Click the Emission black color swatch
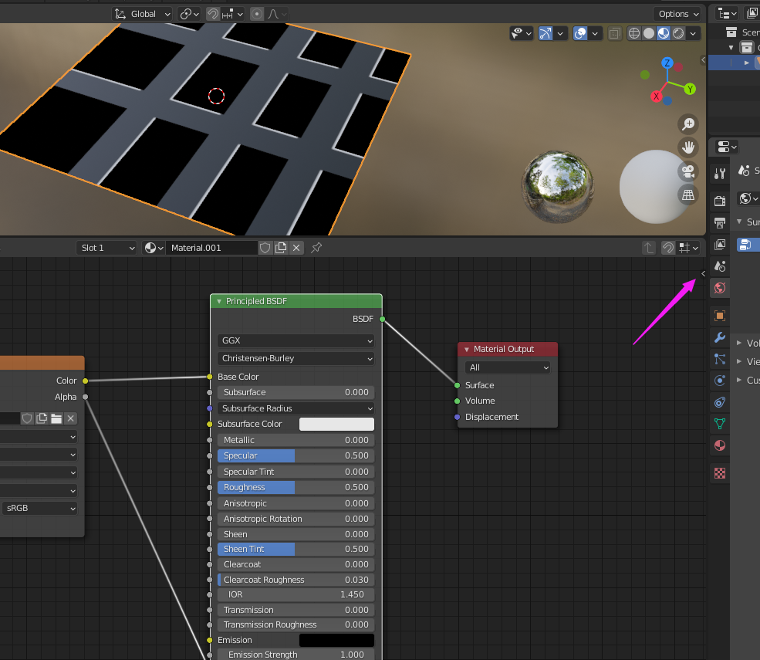This screenshot has width=760, height=660. coord(337,640)
